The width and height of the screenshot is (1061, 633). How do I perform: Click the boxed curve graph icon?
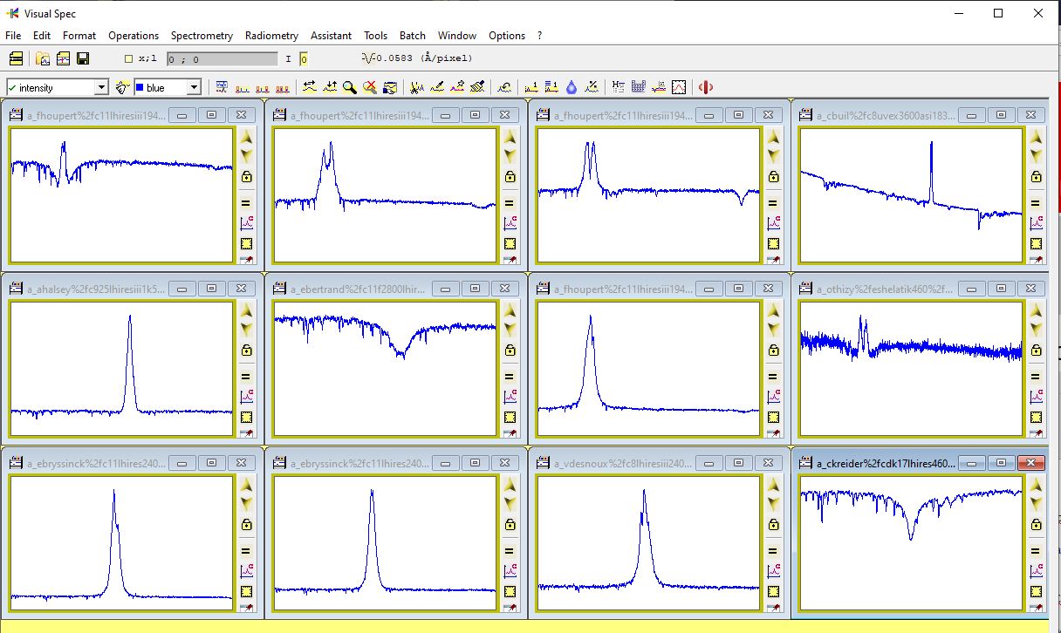679,87
